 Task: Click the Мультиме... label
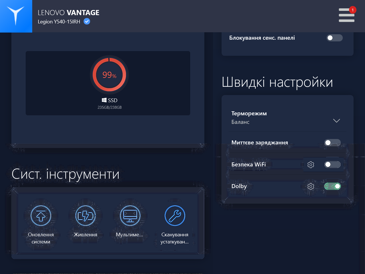(129, 235)
